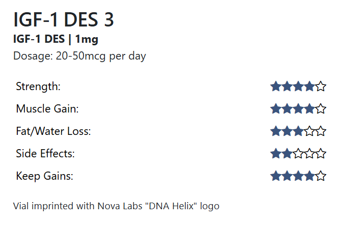Click the empty fifth star for Keep Gains
The image size is (353, 225).
321,176
